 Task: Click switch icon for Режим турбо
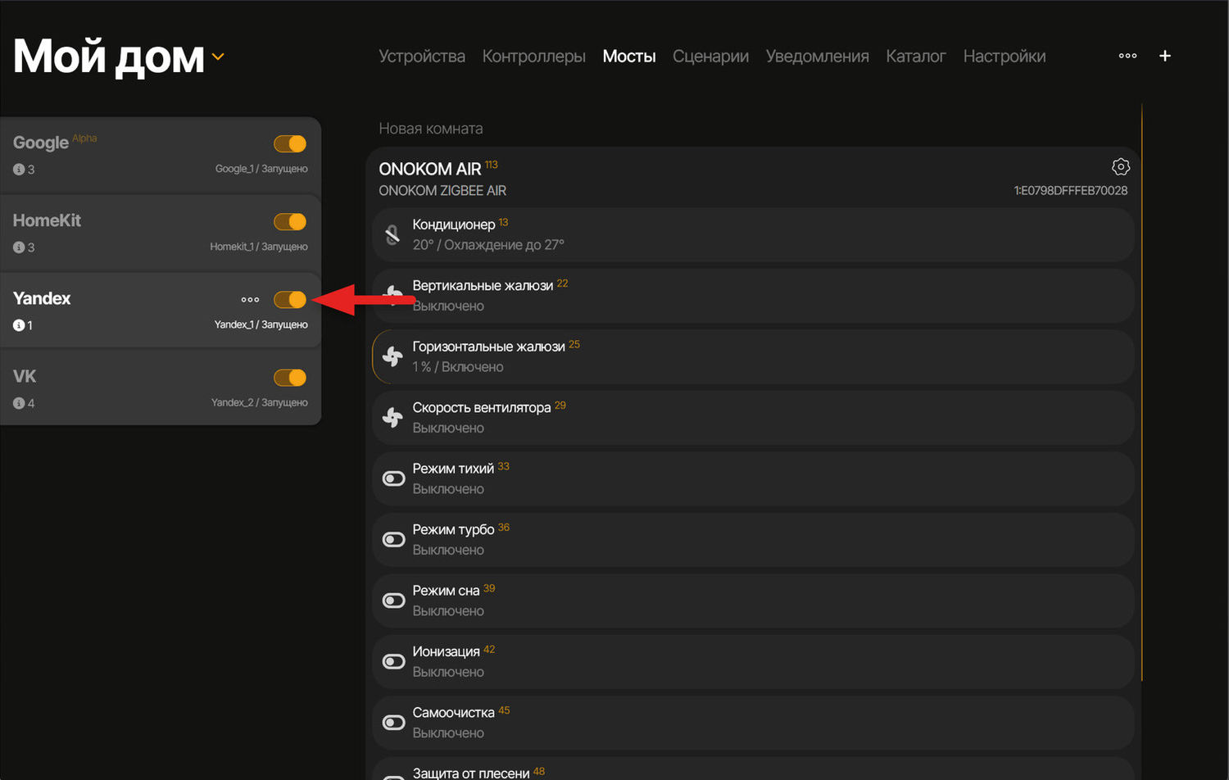click(394, 540)
